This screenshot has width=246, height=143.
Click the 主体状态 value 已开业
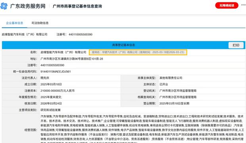coord(163,84)
